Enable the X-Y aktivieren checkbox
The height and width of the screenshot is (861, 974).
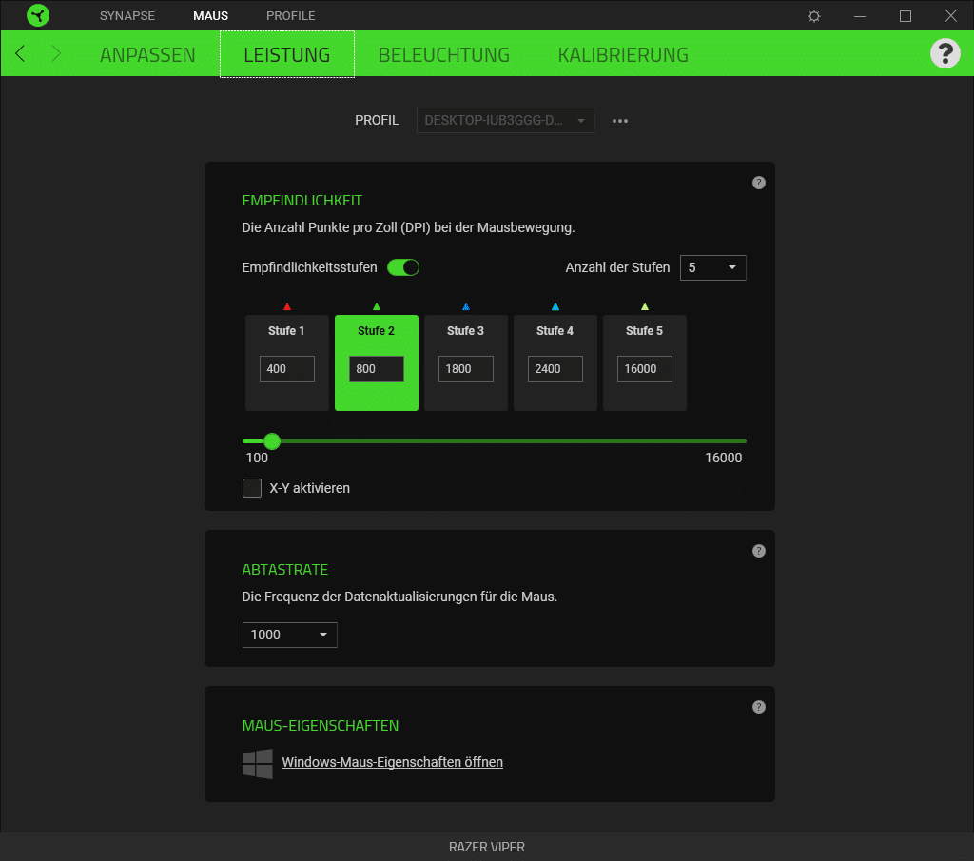[x=252, y=488]
